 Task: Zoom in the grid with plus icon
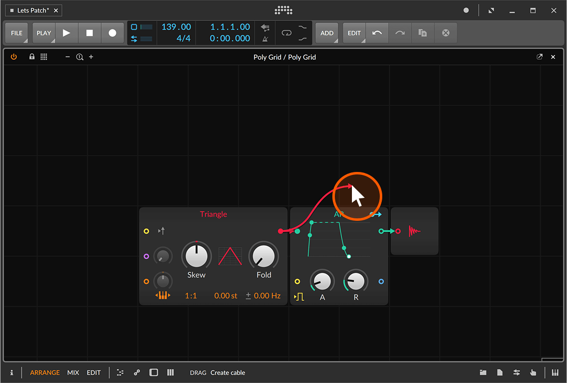[x=91, y=57]
